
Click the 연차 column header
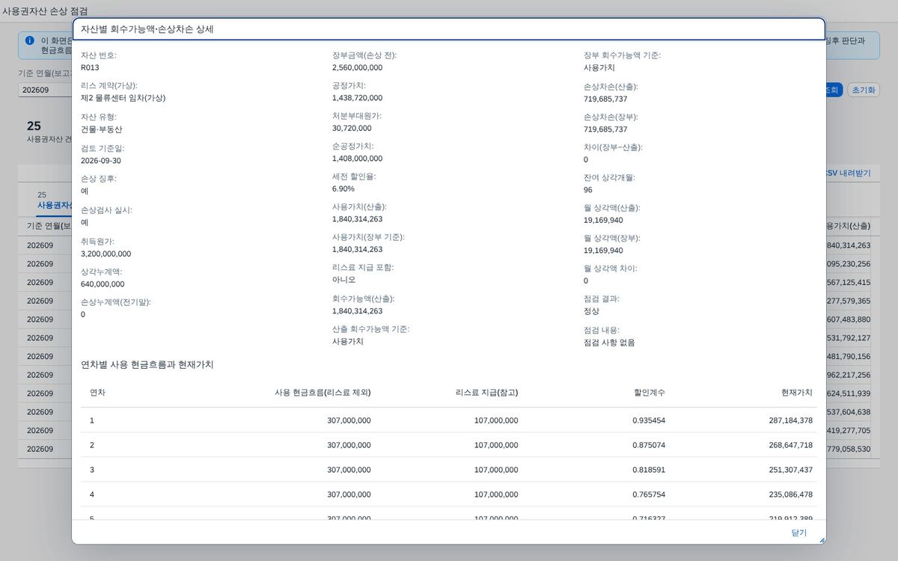click(98, 392)
